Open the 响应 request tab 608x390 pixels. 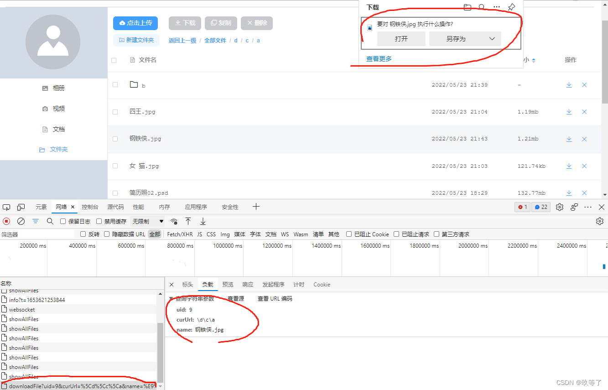click(248, 285)
